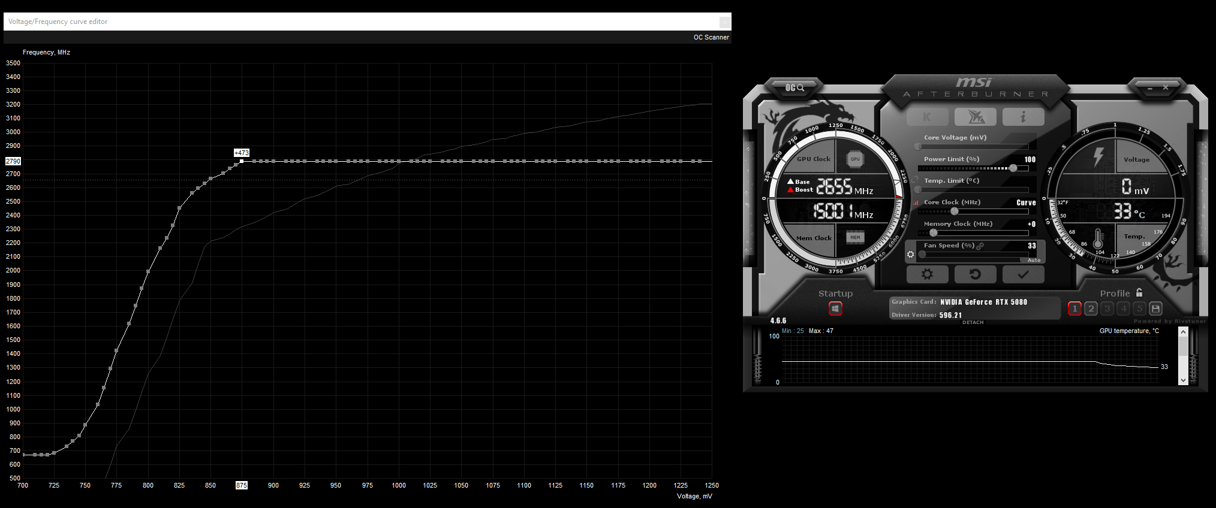Click the Memory Clock value +0
This screenshot has width=1216, height=508.
point(1031,224)
